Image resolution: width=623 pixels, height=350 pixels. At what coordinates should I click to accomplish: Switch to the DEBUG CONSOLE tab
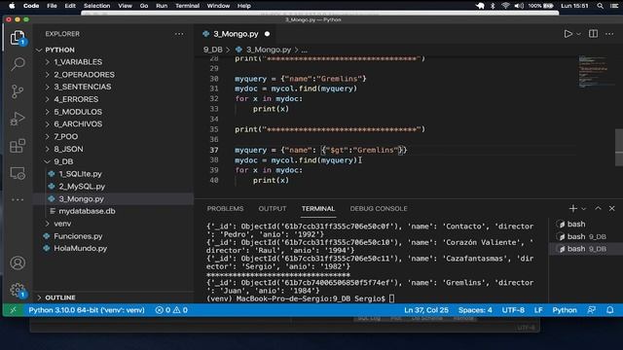click(x=379, y=209)
